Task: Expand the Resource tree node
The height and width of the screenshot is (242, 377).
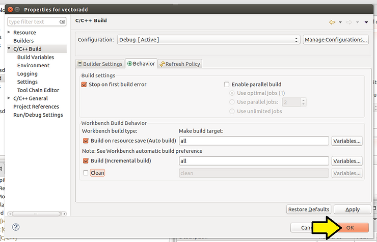Action: (9, 33)
